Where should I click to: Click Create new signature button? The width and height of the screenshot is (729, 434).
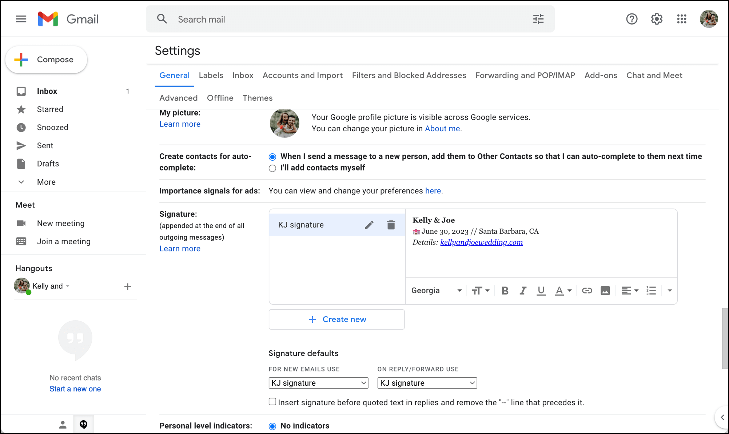click(336, 319)
